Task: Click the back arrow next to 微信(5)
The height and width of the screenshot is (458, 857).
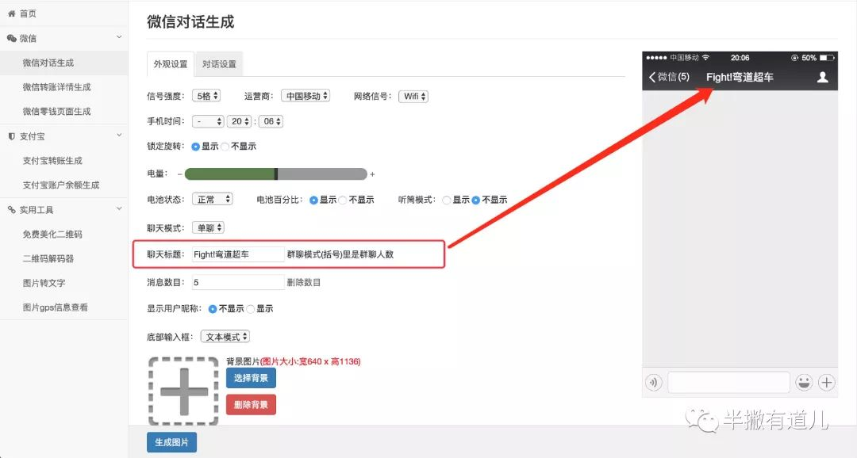Action: click(x=652, y=77)
